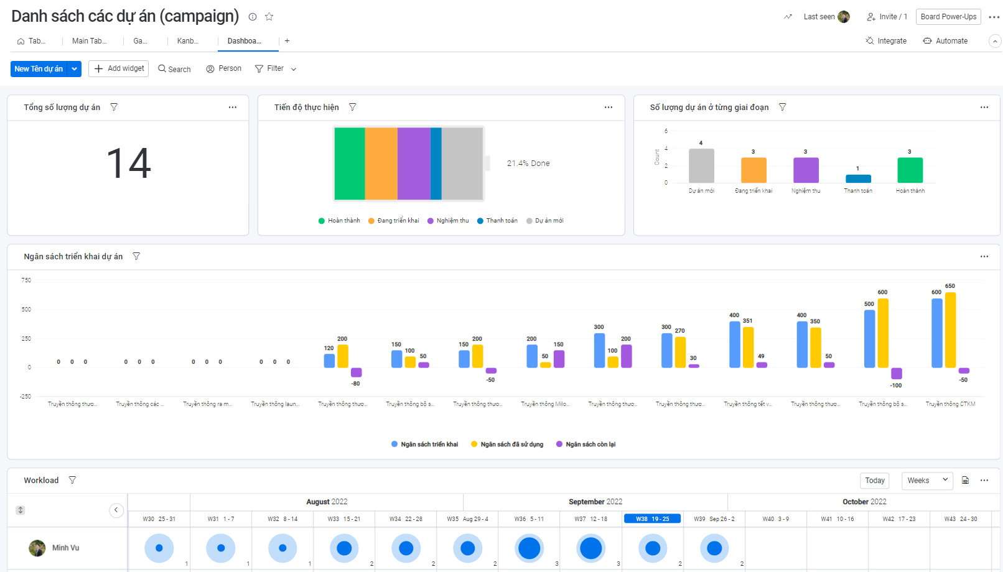Click filter icon on Tiến độ thực hiện widget
This screenshot has height=572, width=1003.
pyautogui.click(x=352, y=107)
